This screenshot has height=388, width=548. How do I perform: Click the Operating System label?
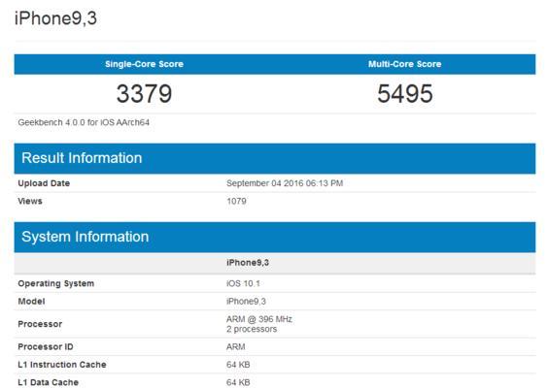56,283
